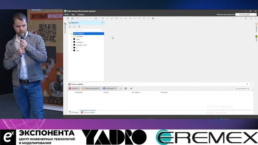Expand the if project arrow
This screenshot has height=145, width=258.
pos(72,48)
